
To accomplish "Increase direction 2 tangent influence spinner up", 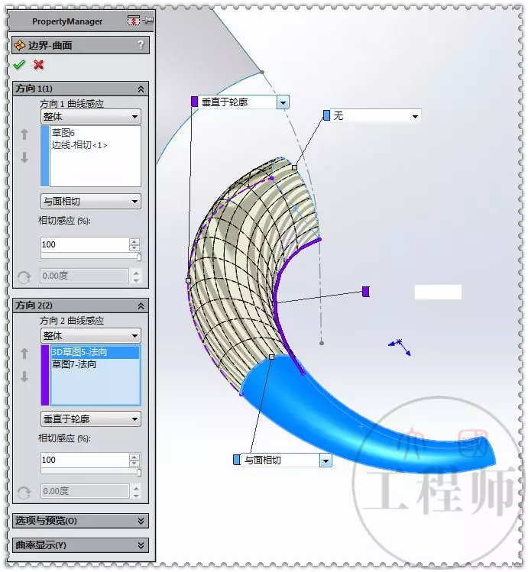I will pos(134,457).
